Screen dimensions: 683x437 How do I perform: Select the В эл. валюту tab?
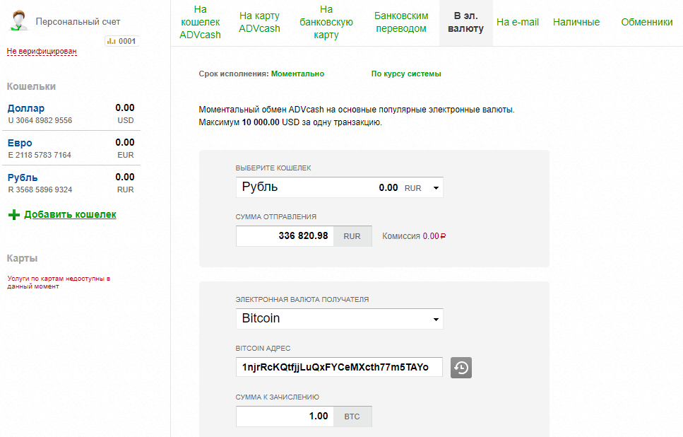pos(465,22)
